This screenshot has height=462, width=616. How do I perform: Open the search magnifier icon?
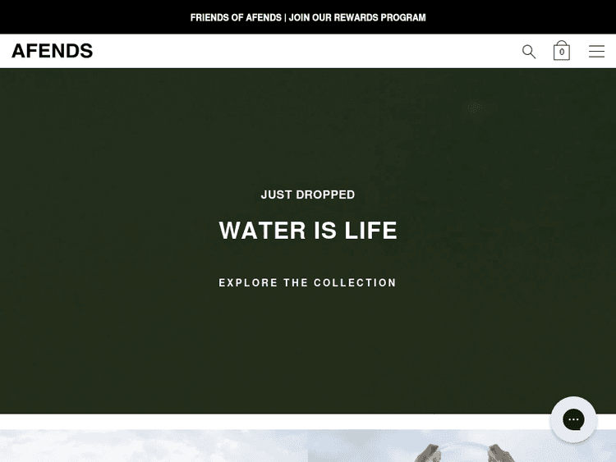[529, 52]
